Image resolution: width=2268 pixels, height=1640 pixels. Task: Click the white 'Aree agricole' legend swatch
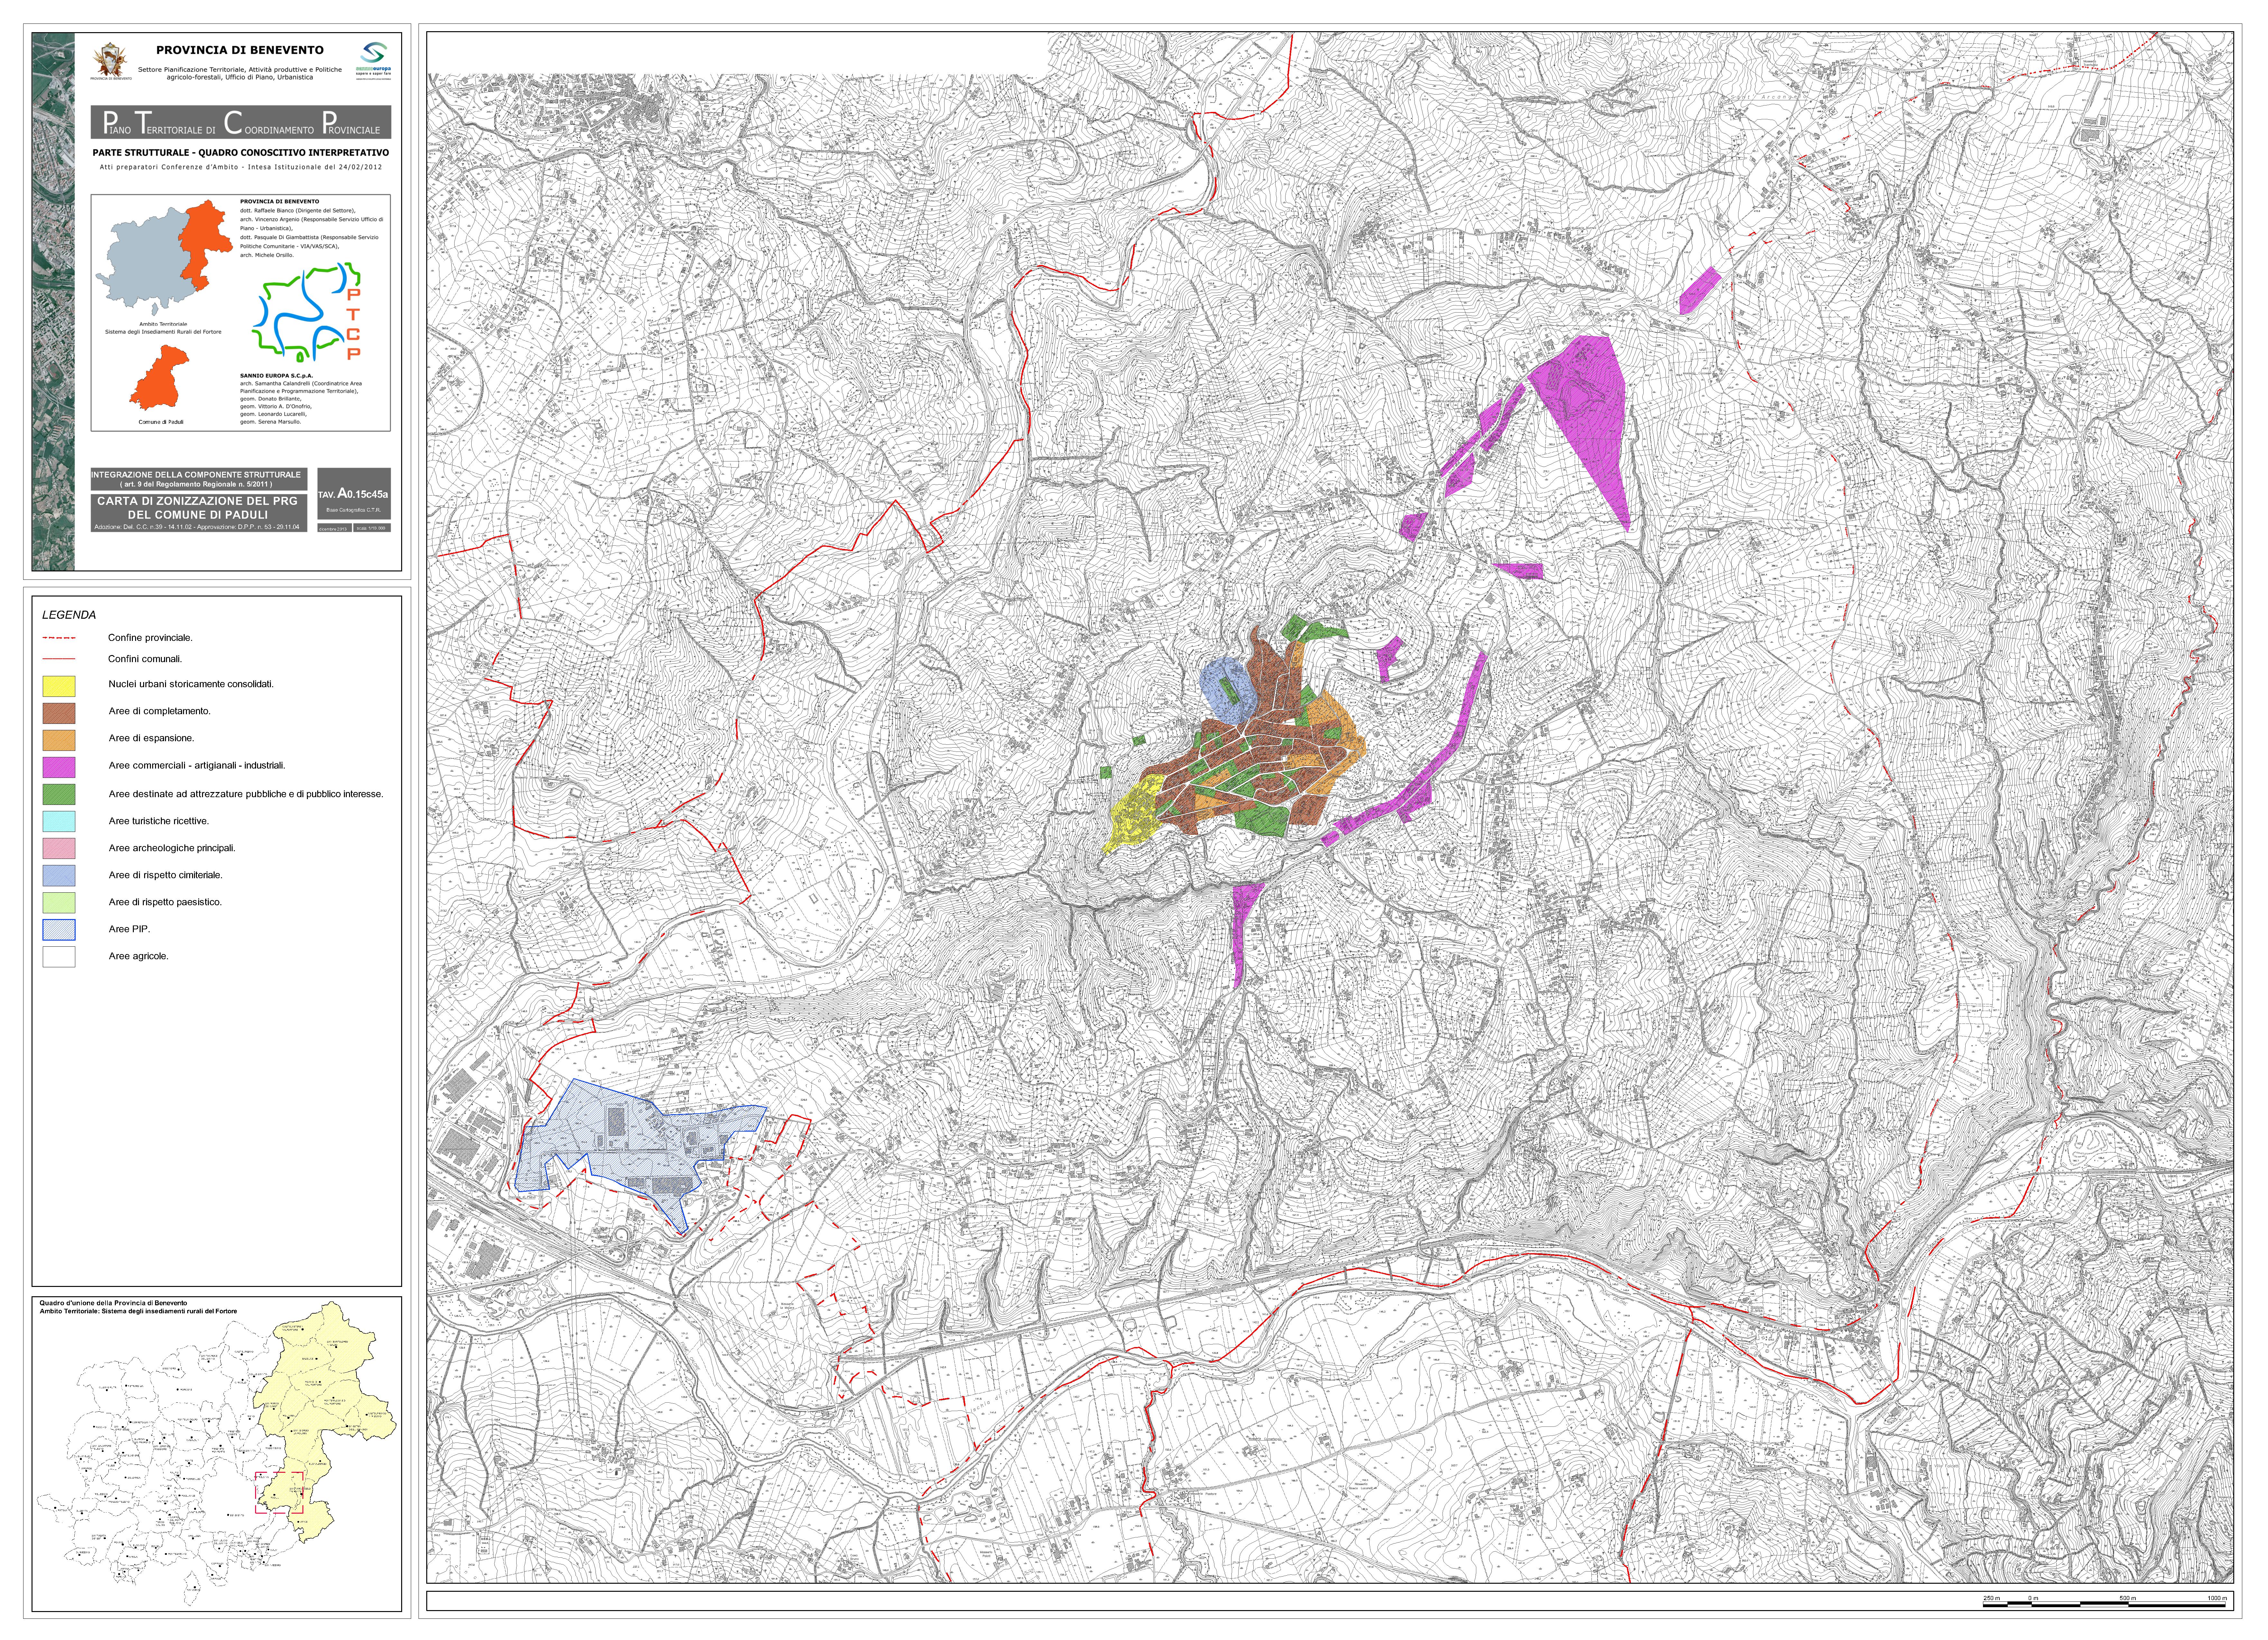(59, 956)
